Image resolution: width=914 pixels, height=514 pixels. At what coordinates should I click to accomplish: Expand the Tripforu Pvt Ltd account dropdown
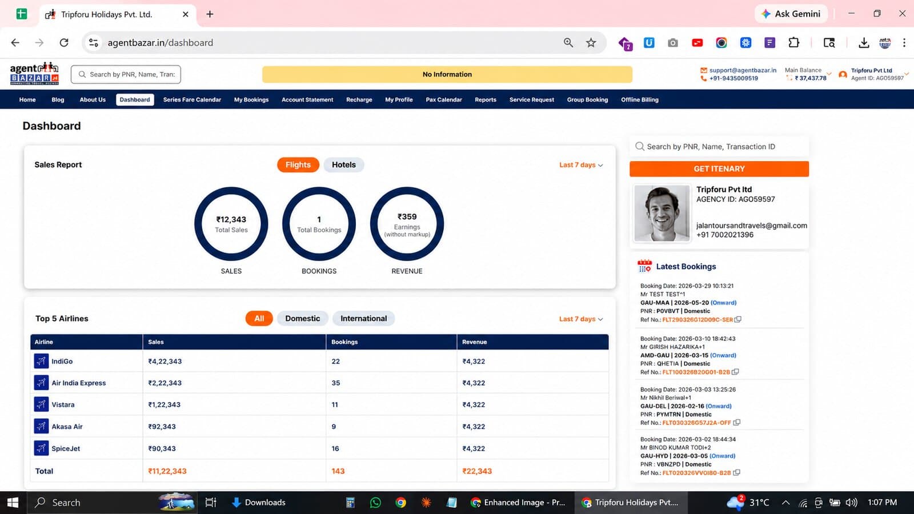[907, 74]
